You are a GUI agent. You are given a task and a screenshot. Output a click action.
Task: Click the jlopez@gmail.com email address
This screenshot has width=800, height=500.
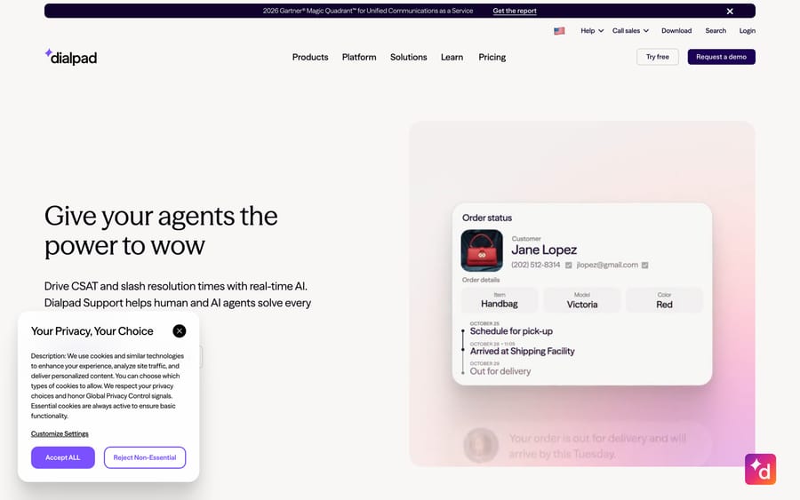click(x=607, y=265)
